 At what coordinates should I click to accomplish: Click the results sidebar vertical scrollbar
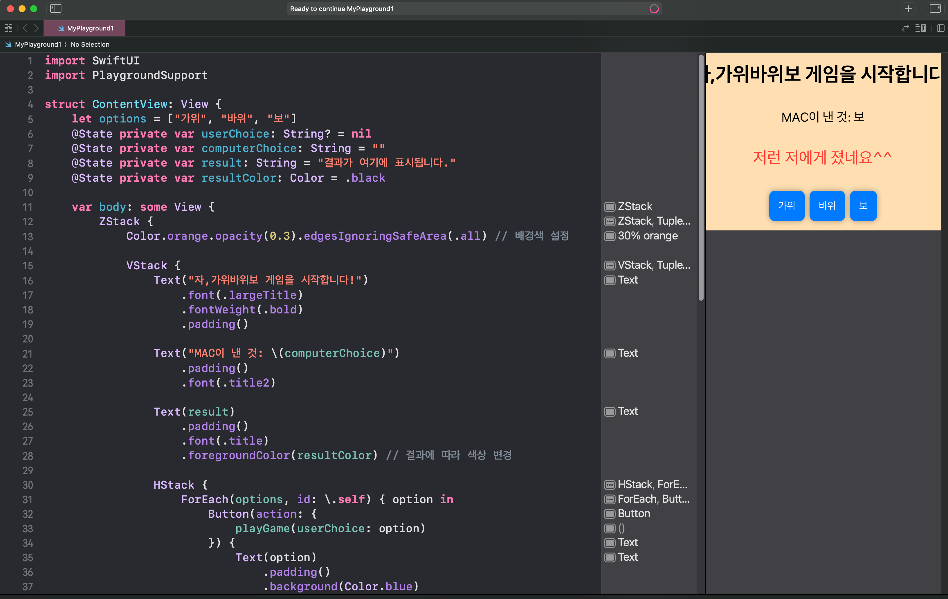coord(701,177)
